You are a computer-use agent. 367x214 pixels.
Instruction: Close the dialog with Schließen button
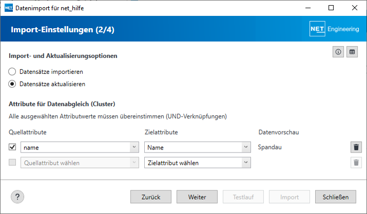tap(335, 197)
